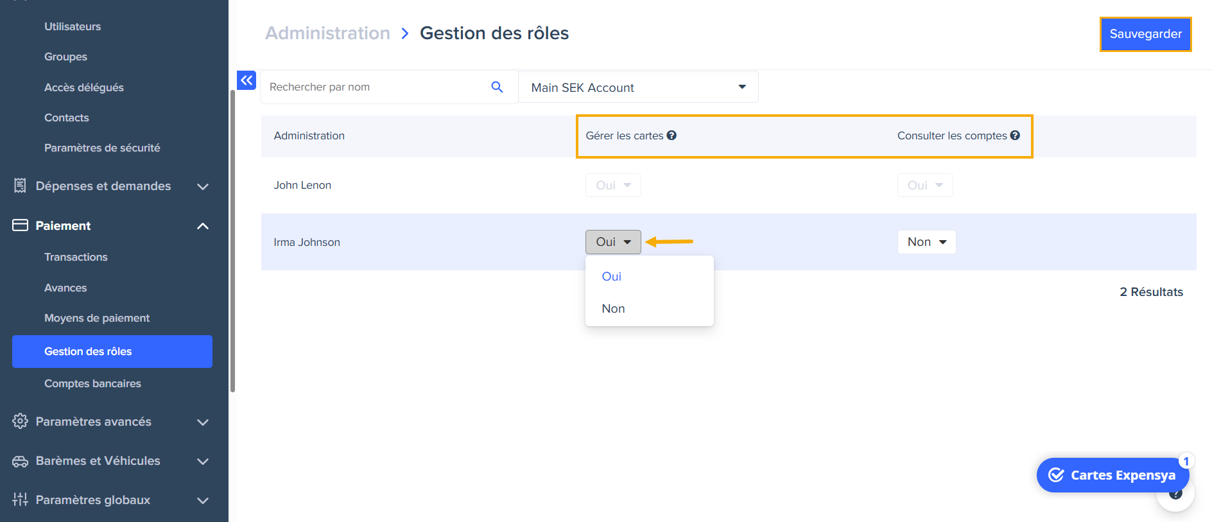The width and height of the screenshot is (1212, 522).
Task: Open the Cartes Expensya chat button
Action: click(x=1112, y=475)
